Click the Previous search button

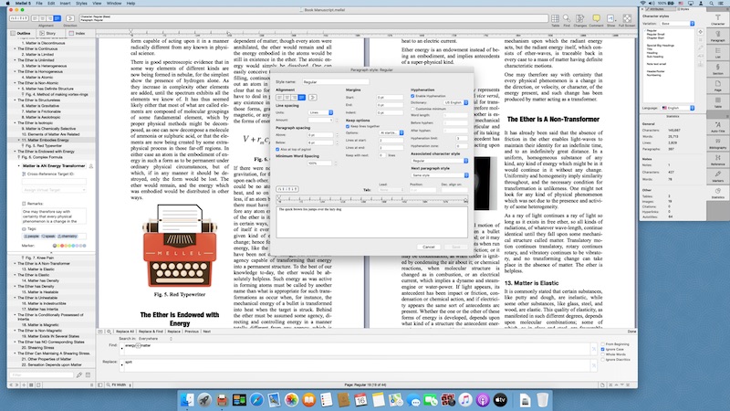tap(192, 332)
